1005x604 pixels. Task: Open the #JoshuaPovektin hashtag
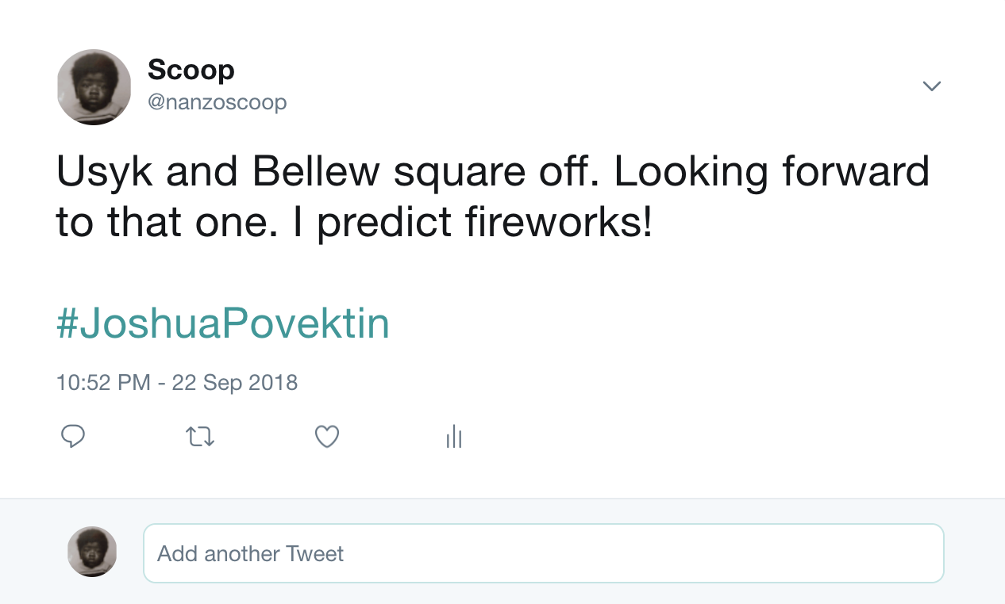coord(223,324)
